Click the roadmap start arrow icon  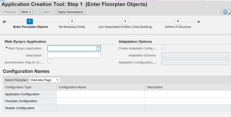click(x=4, y=21)
